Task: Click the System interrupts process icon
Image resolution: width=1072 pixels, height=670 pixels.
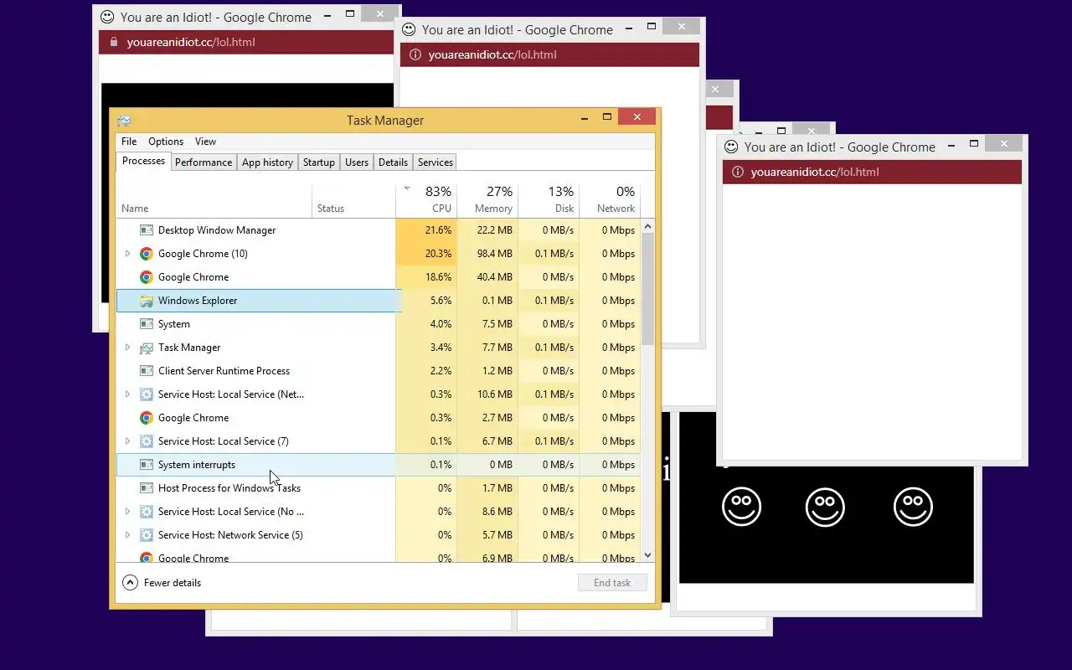Action: tap(147, 465)
